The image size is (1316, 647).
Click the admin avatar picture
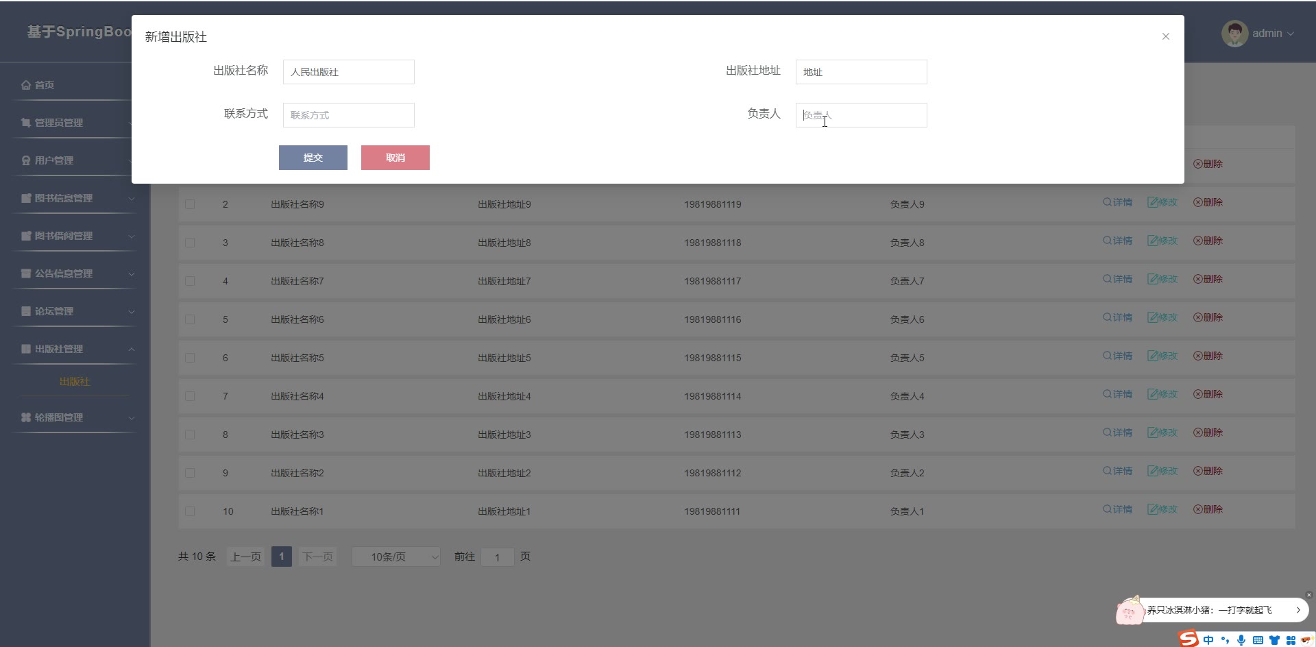coord(1234,33)
